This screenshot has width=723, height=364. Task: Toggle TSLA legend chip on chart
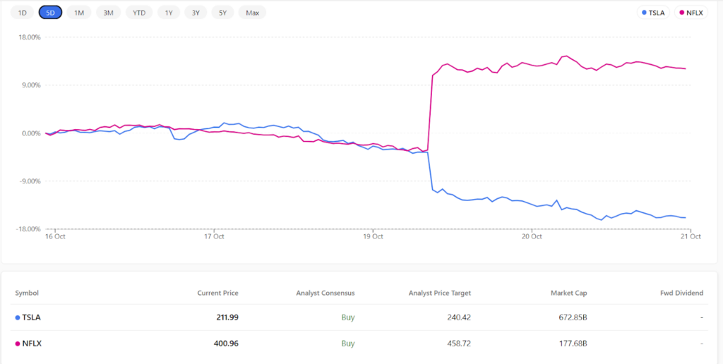click(x=653, y=13)
